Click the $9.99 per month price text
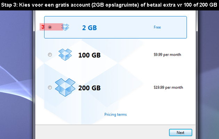The width and height of the screenshot is (219, 139). (167, 55)
